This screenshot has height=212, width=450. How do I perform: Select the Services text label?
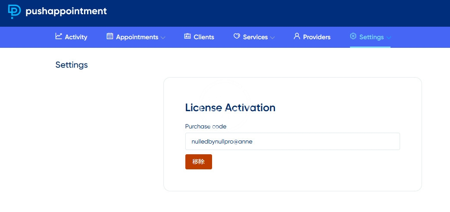[255, 37]
